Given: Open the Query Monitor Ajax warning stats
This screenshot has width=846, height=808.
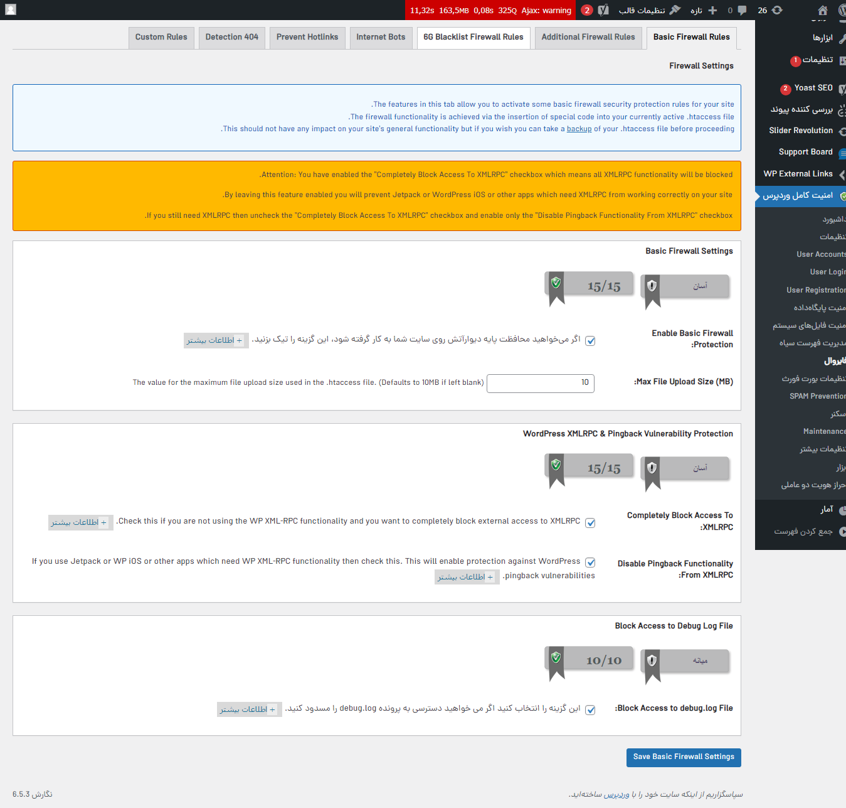Looking at the screenshot, I should point(490,10).
